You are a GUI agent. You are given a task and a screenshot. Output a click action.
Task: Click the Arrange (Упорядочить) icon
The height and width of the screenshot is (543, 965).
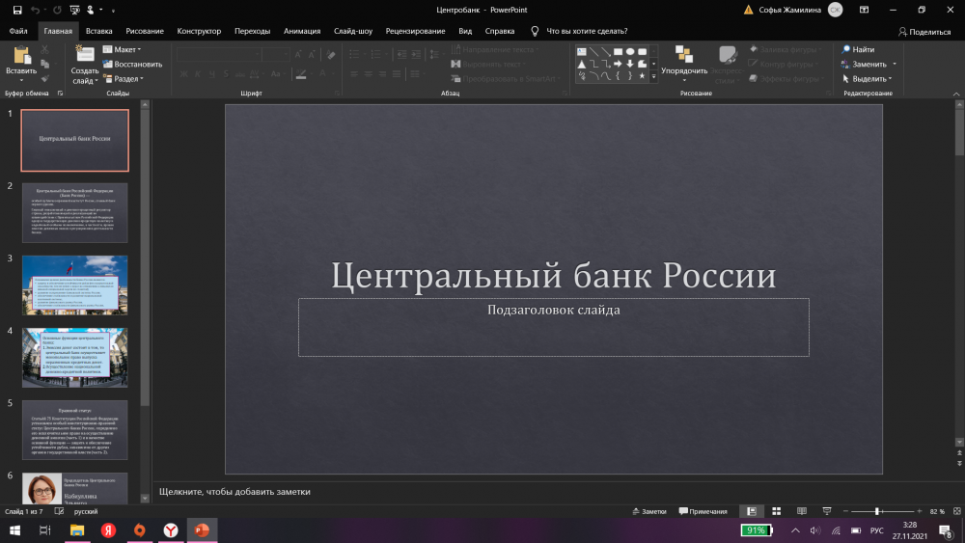point(684,56)
